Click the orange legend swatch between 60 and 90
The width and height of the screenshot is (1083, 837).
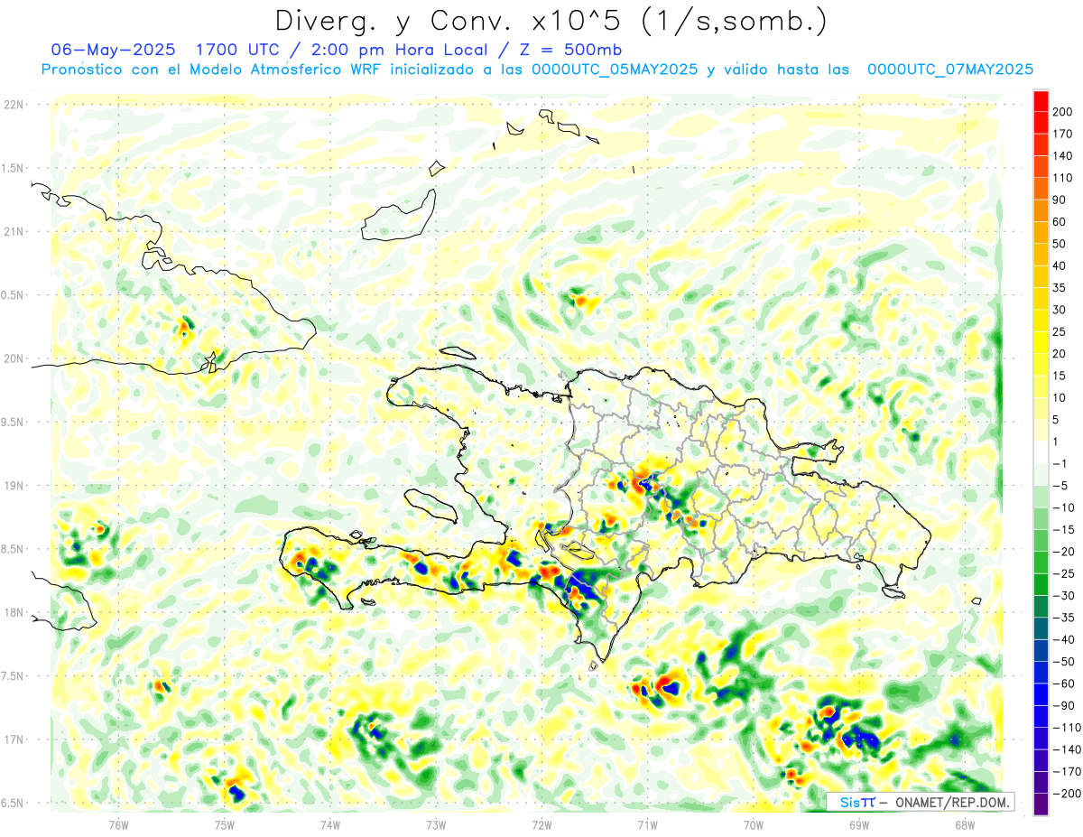(1041, 210)
